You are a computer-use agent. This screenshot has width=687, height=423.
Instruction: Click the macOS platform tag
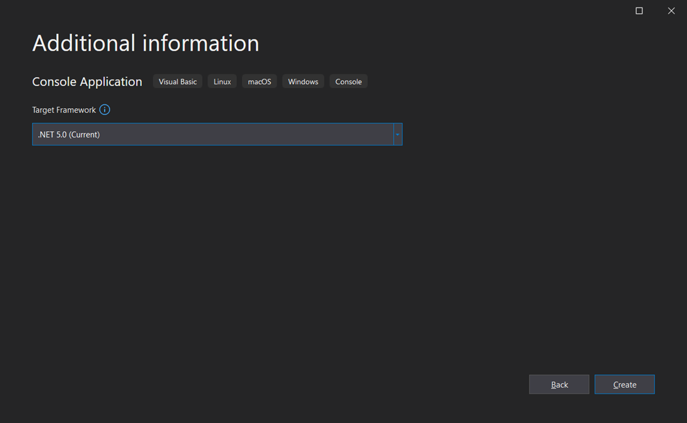tap(259, 81)
